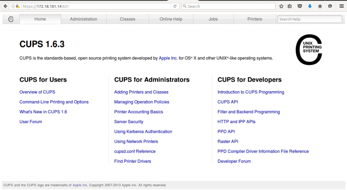The height and width of the screenshot is (190, 347).
Task: Focus the Search Help field
Action: point(310,19)
